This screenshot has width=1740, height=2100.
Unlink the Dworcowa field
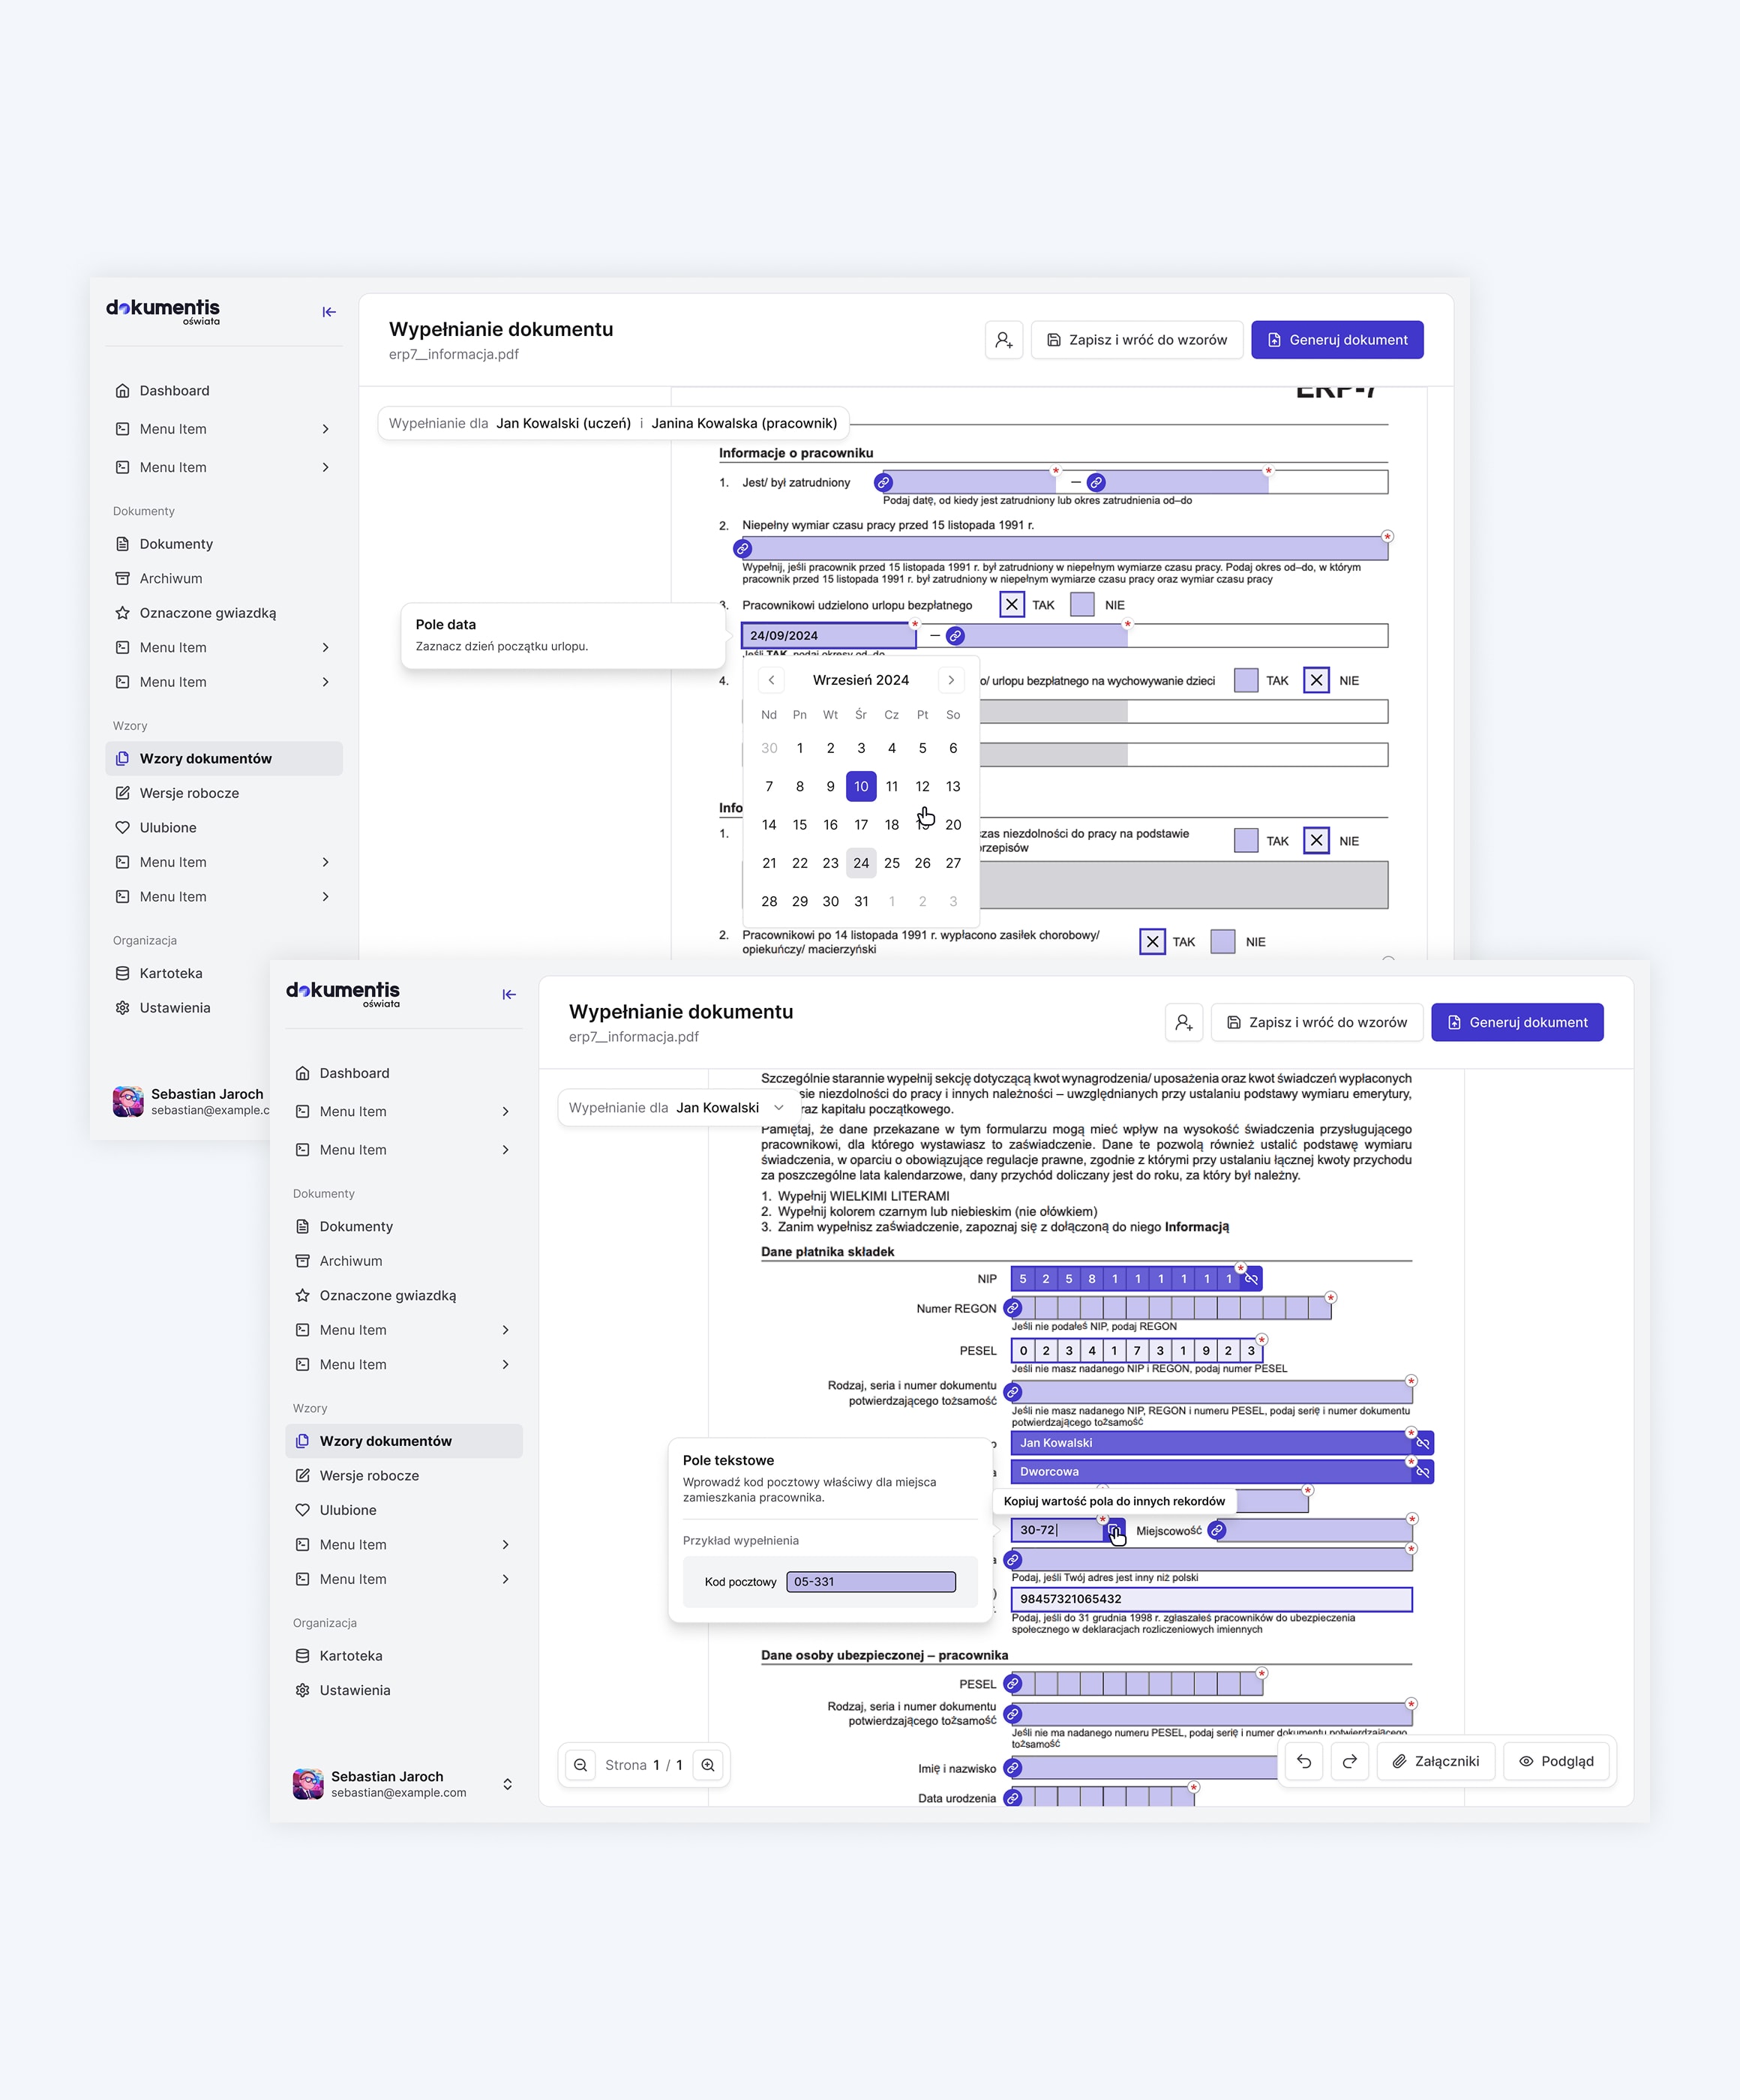coord(1423,1472)
